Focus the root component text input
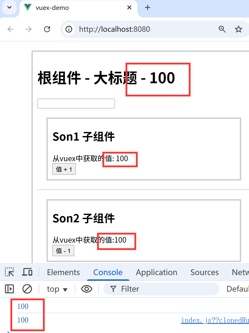The height and width of the screenshot is (333, 249). pos(76,104)
